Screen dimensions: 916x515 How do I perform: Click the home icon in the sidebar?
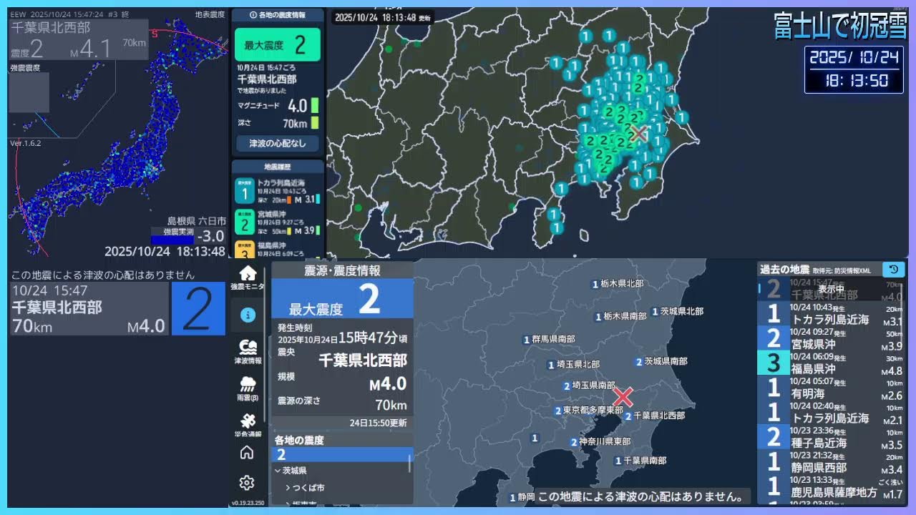click(247, 452)
